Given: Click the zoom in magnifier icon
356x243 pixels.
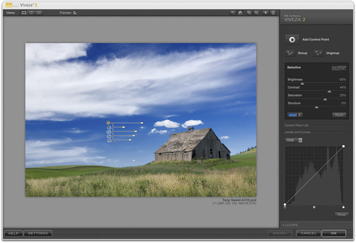Looking at the screenshot, I should pyautogui.click(x=250, y=12).
